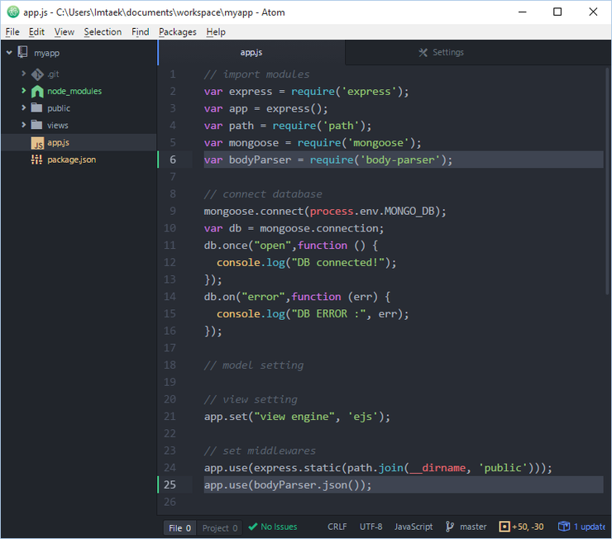Open the File menu
612x539 pixels.
(12, 32)
